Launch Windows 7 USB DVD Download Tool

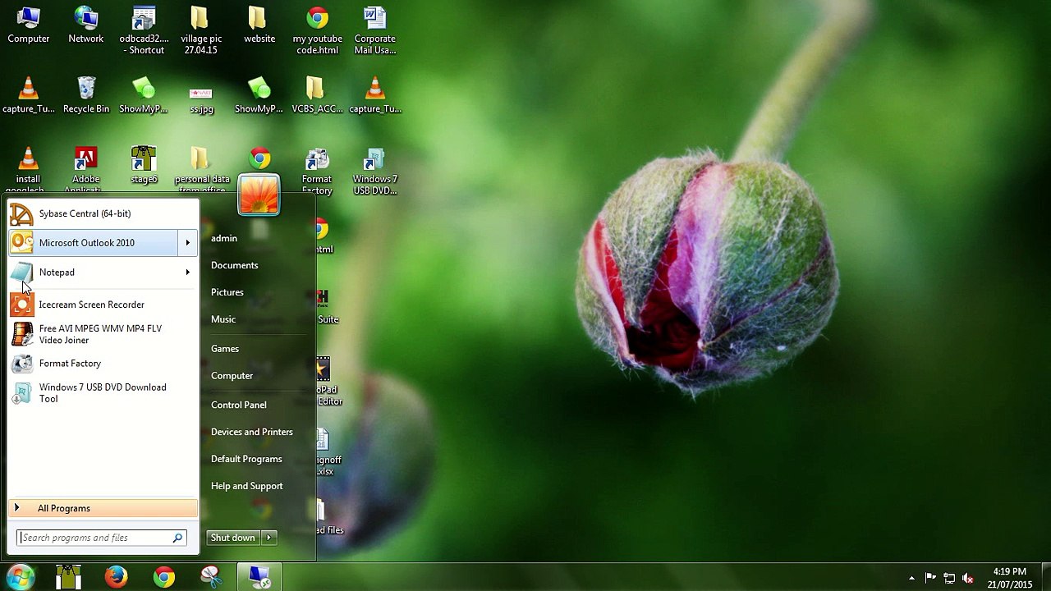click(x=103, y=393)
